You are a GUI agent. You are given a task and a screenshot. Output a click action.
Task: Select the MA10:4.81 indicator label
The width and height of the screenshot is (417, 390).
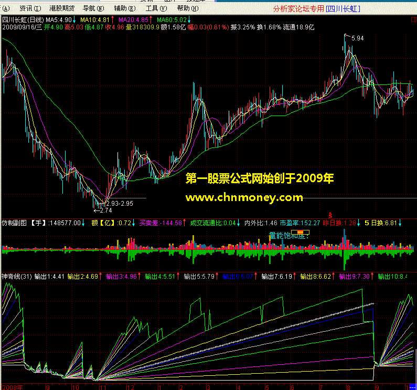tap(95, 20)
